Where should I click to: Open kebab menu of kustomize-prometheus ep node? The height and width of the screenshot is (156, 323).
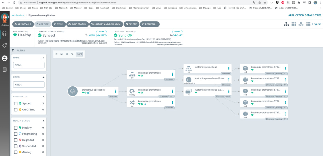(x=229, y=68)
